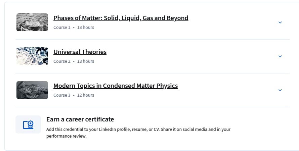The height and width of the screenshot is (151, 299).
Task: Expand the Universal Theories course details
Action: (280, 56)
